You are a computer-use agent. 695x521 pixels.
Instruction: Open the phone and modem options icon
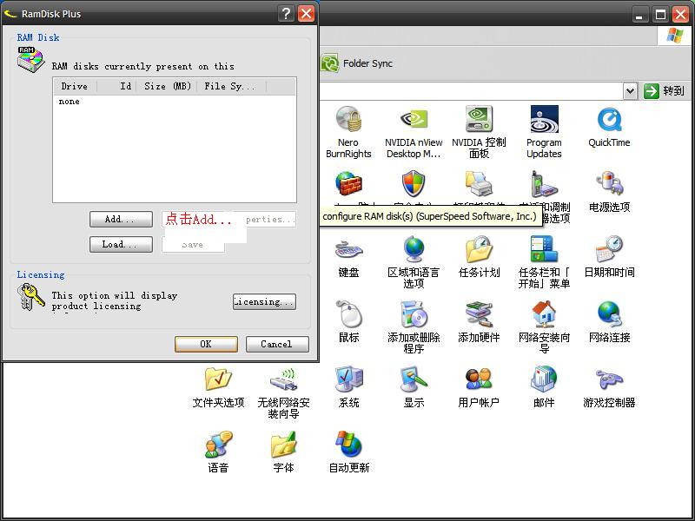[544, 183]
